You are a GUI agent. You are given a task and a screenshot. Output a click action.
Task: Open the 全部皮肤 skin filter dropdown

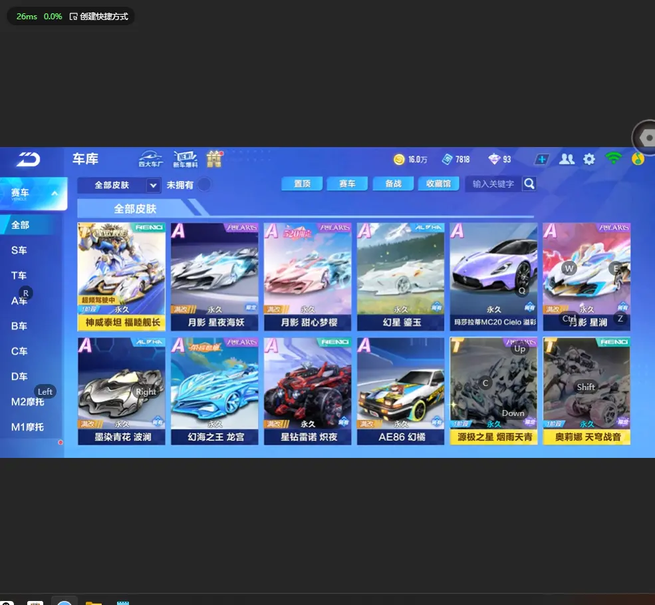pos(119,185)
